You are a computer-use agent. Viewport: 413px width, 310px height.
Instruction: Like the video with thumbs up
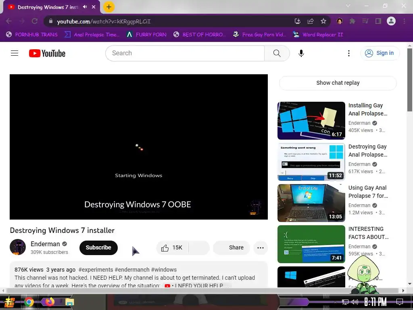pos(172,247)
